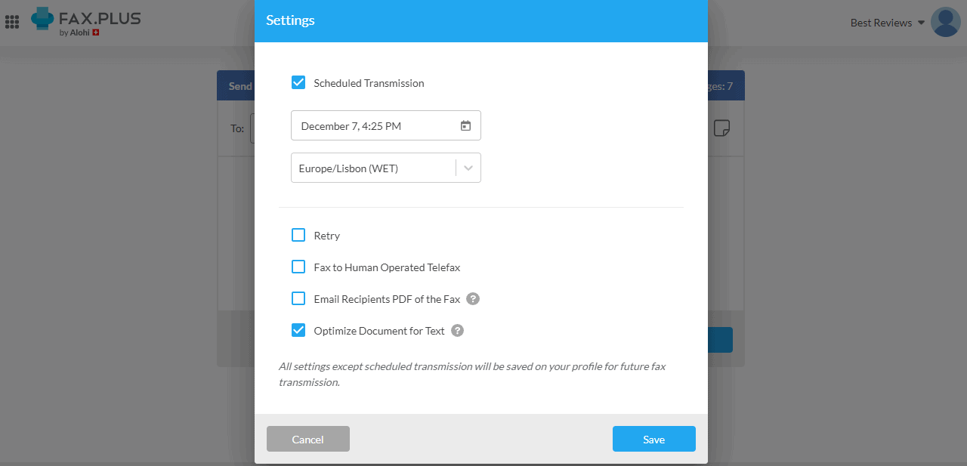Open the calendar date picker icon
This screenshot has width=967, height=466.
[467, 125]
